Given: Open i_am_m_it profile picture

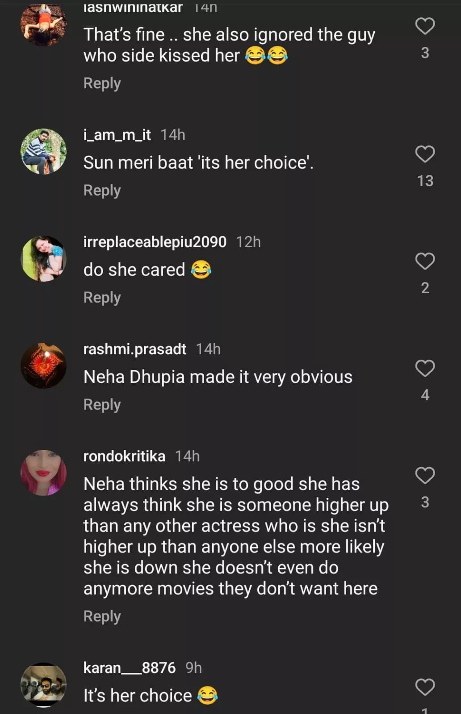Looking at the screenshot, I should tap(43, 151).
